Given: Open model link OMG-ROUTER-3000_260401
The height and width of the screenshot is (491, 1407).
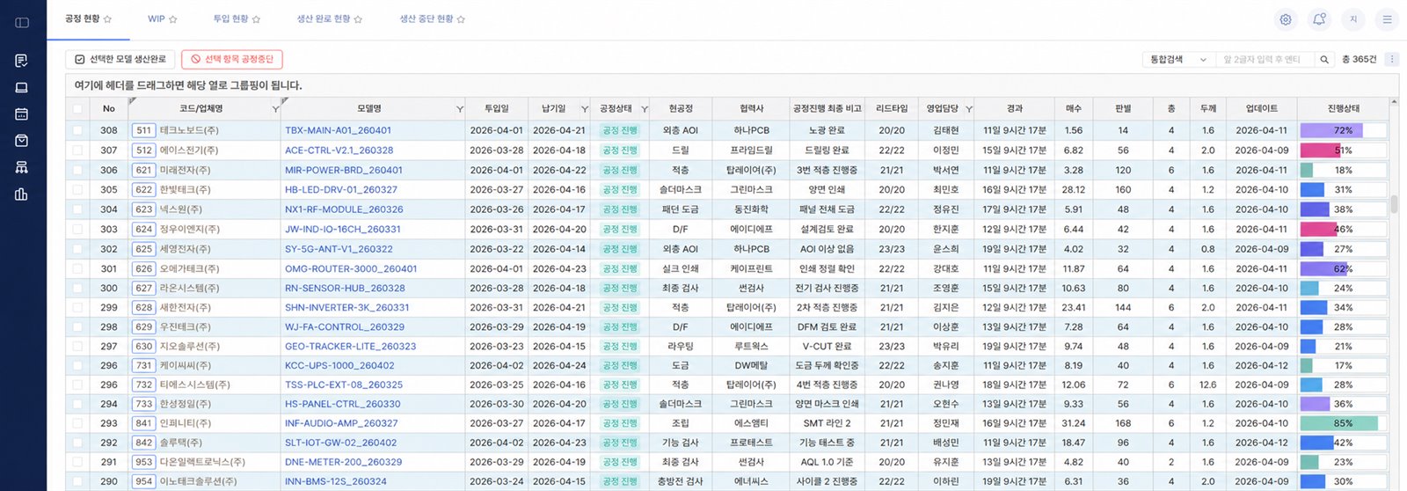Looking at the screenshot, I should click(351, 268).
